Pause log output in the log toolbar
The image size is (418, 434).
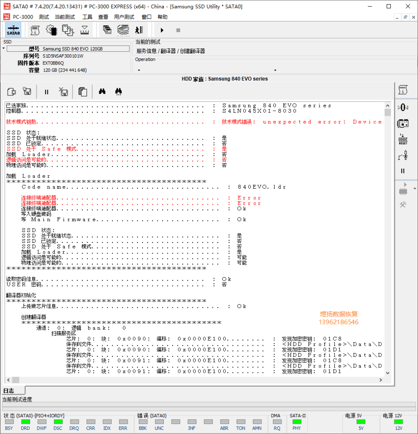[47, 92]
